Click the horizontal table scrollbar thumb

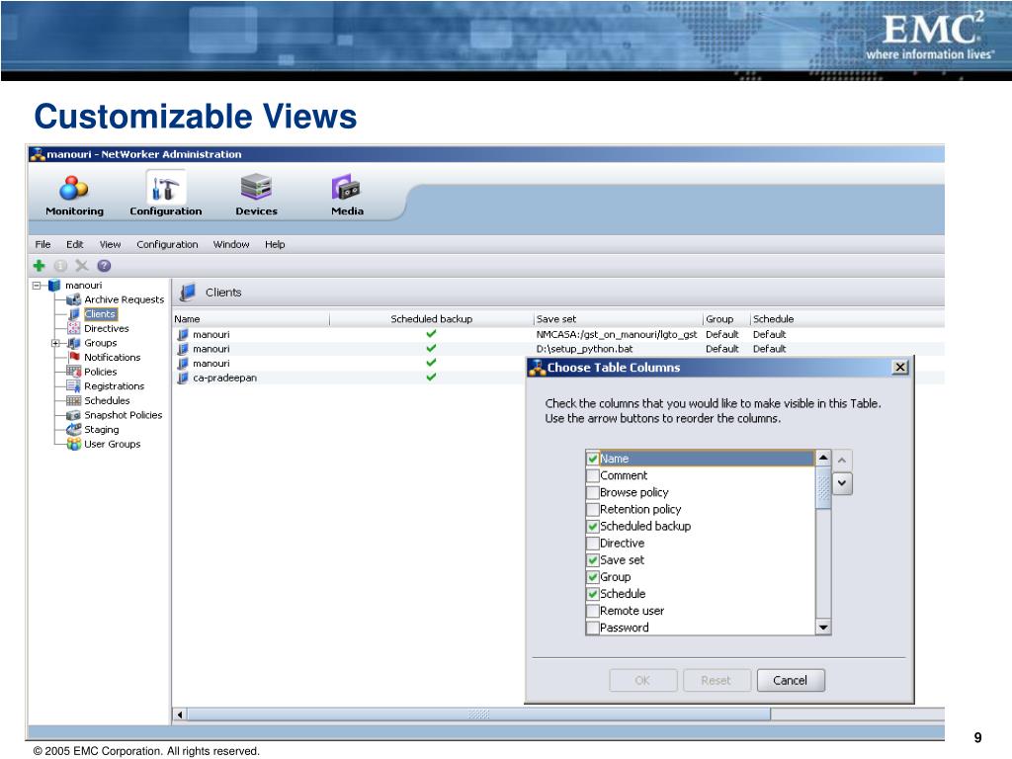[478, 715]
